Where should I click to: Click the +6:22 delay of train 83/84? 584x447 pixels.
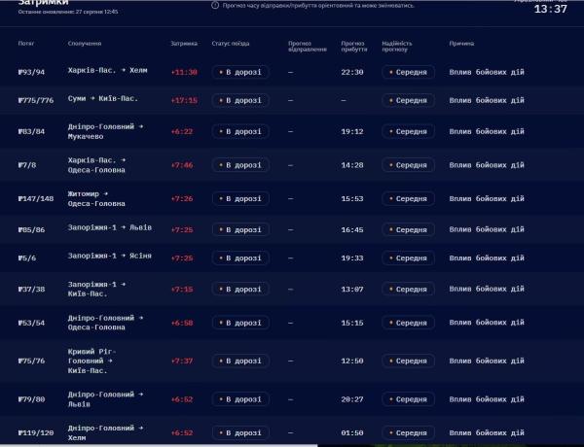click(182, 131)
